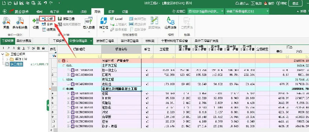The width and height of the screenshot is (309, 132).
Task: Open the 单价计算表 panel tab
Action: click(x=24, y=41)
